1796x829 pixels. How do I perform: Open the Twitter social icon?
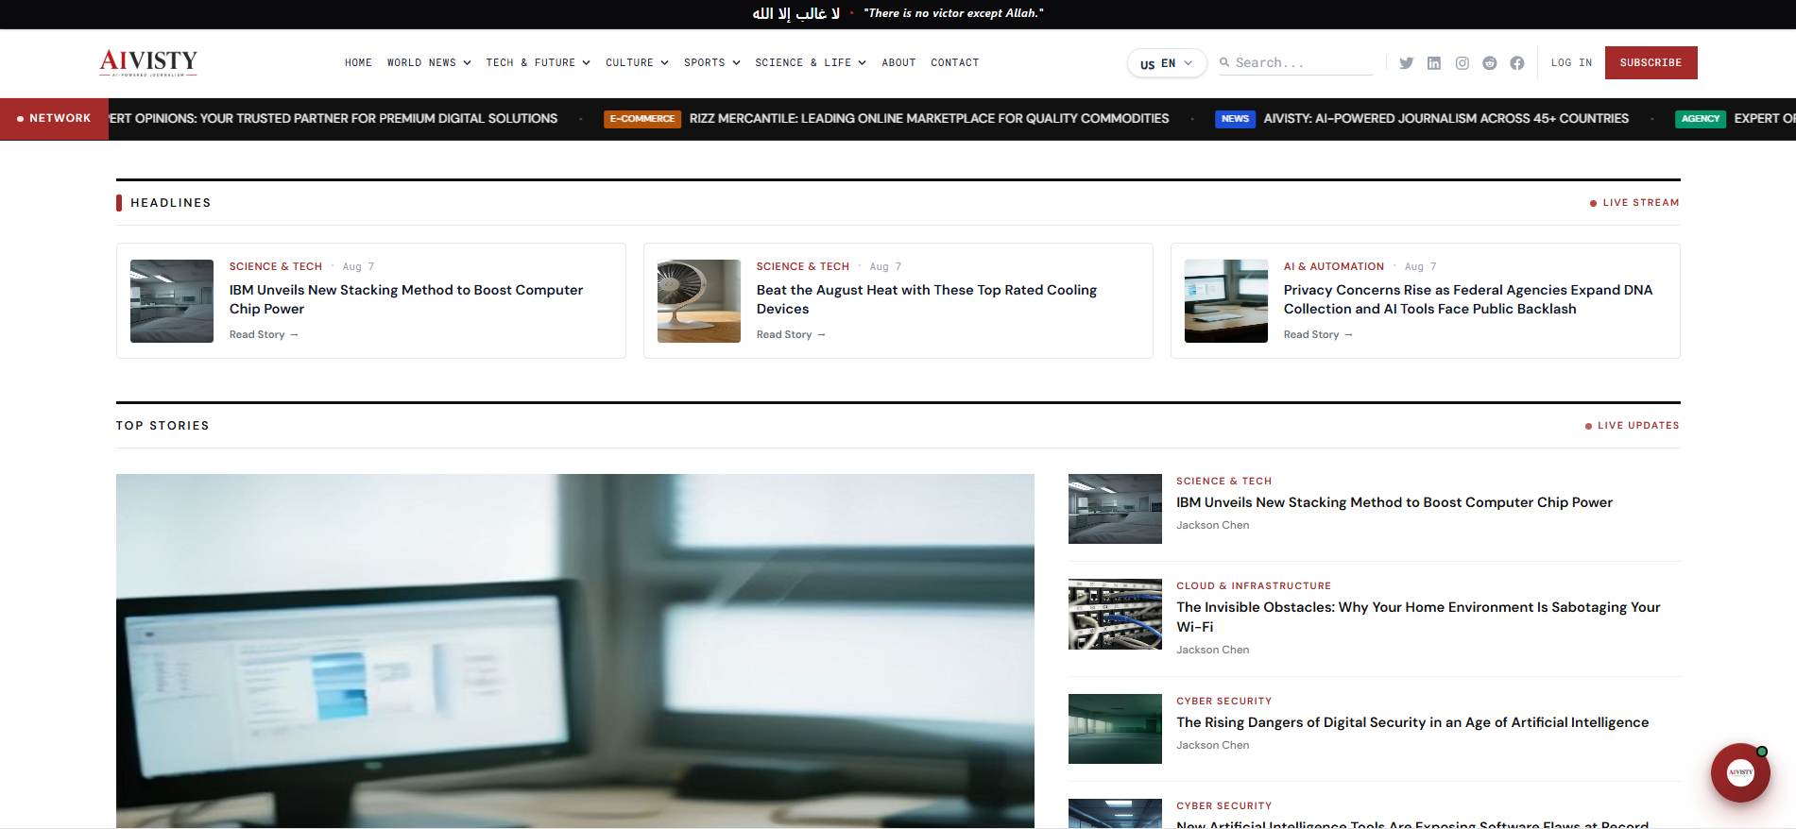(x=1407, y=63)
